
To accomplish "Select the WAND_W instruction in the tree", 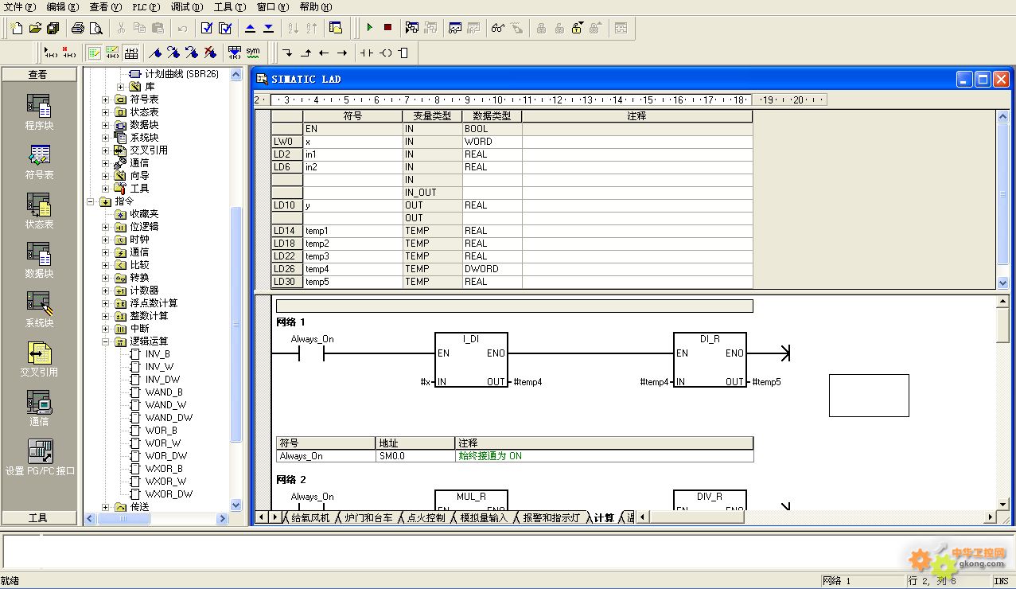I will [165, 405].
